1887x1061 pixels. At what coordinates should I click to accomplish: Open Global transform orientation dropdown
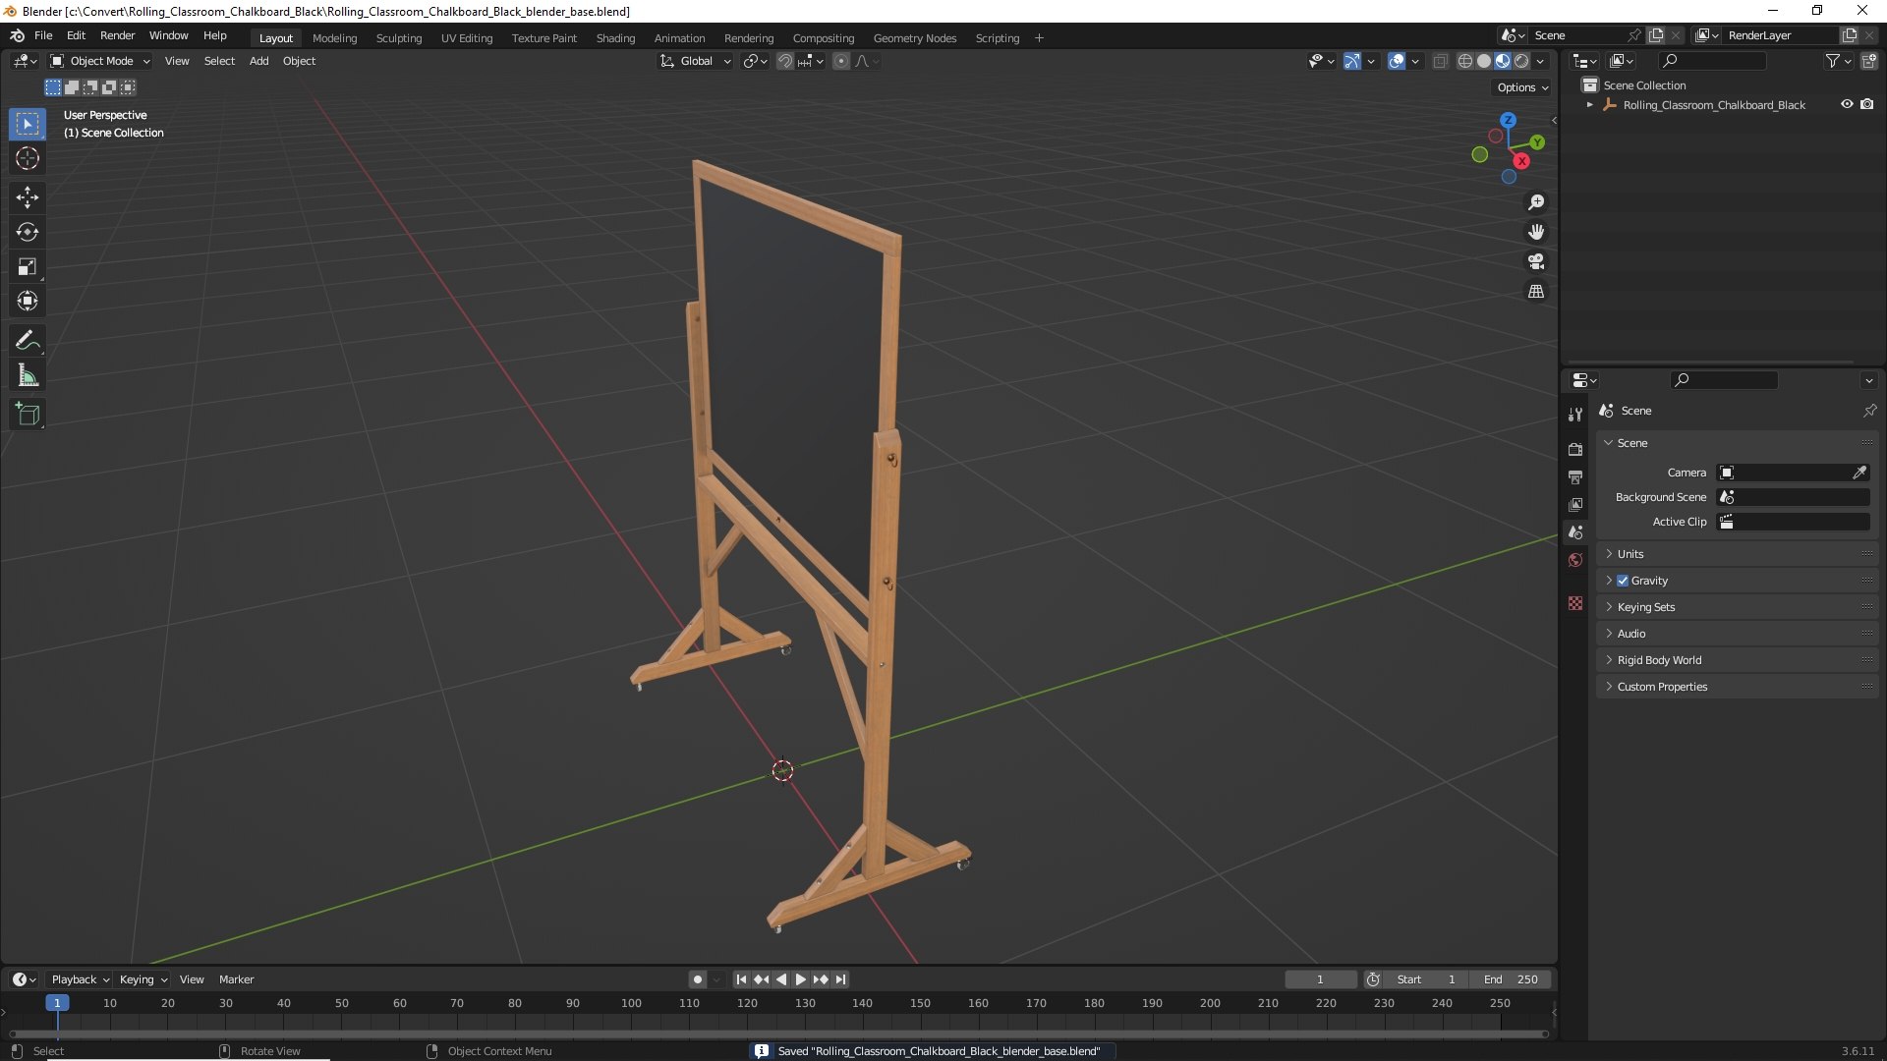(x=696, y=61)
